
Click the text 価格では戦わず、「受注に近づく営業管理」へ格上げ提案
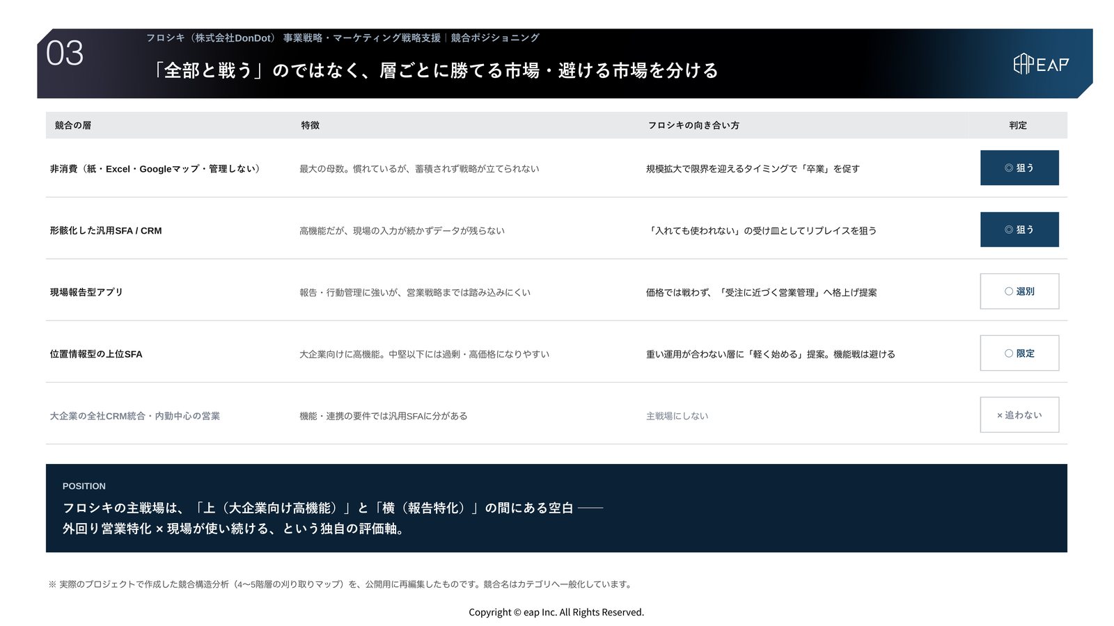(x=762, y=292)
